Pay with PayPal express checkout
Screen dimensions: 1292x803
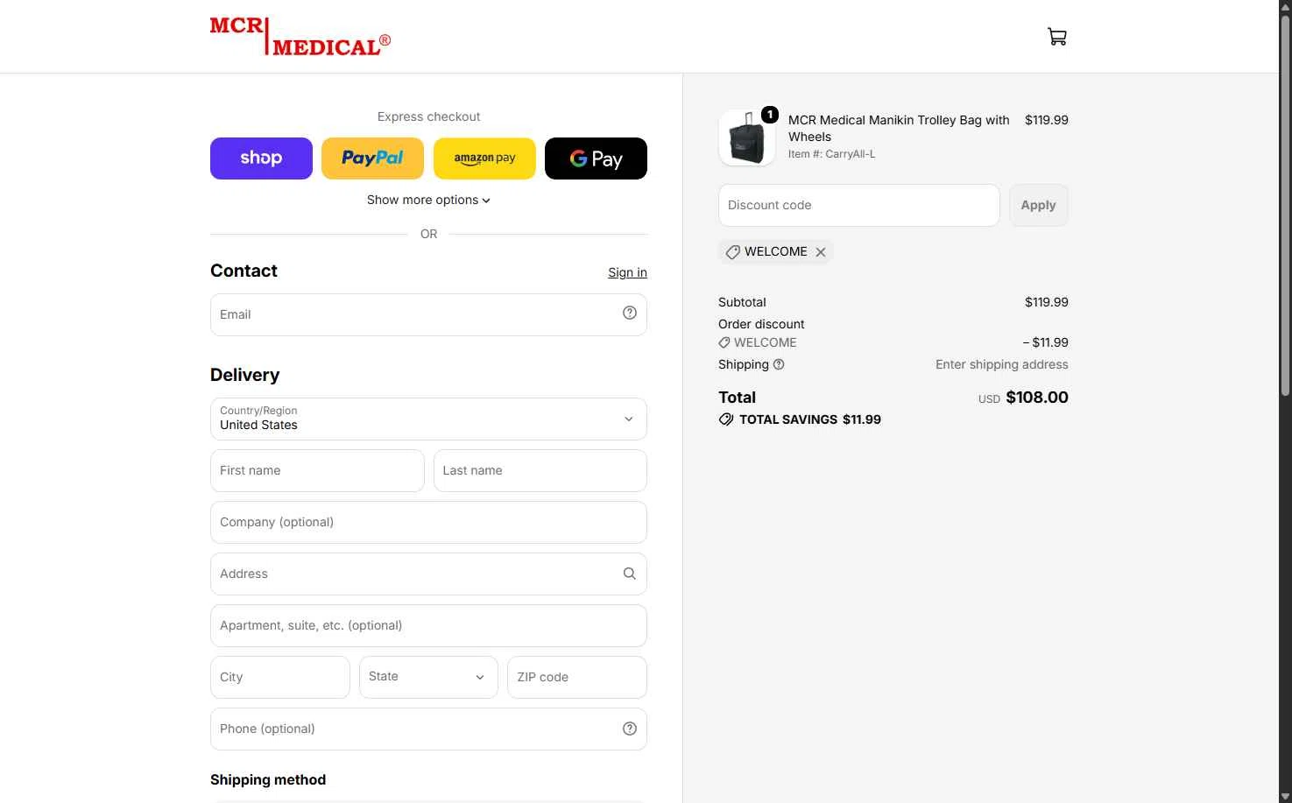[372, 158]
